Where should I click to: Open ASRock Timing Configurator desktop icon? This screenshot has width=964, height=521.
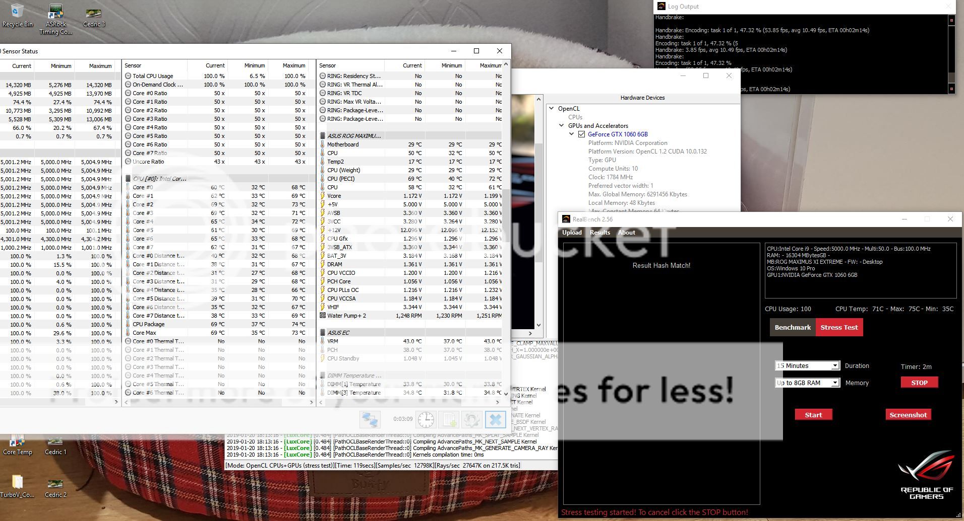coord(55,19)
